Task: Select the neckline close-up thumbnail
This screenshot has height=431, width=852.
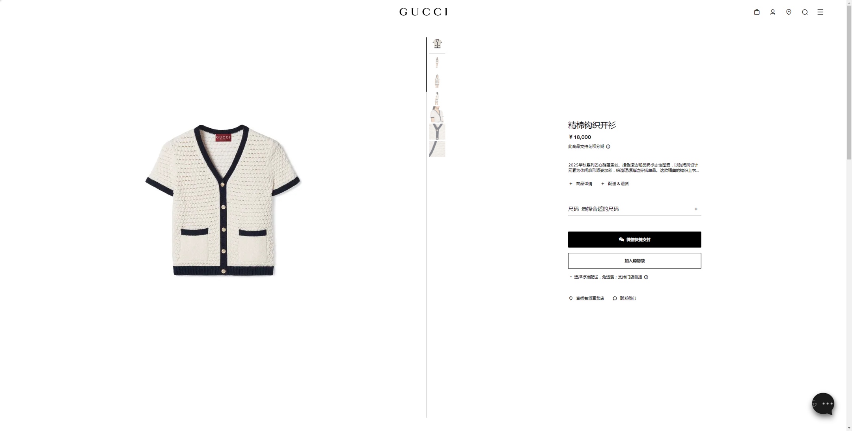Action: (x=437, y=131)
